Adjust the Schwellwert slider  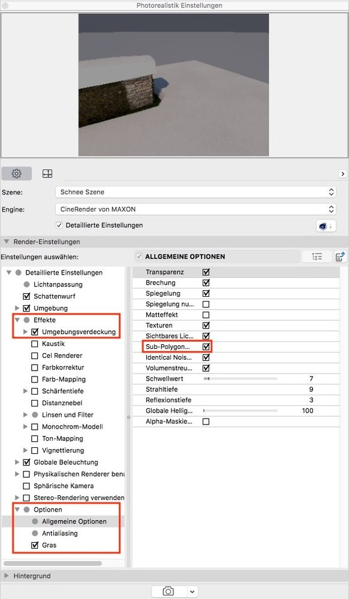[x=240, y=378]
